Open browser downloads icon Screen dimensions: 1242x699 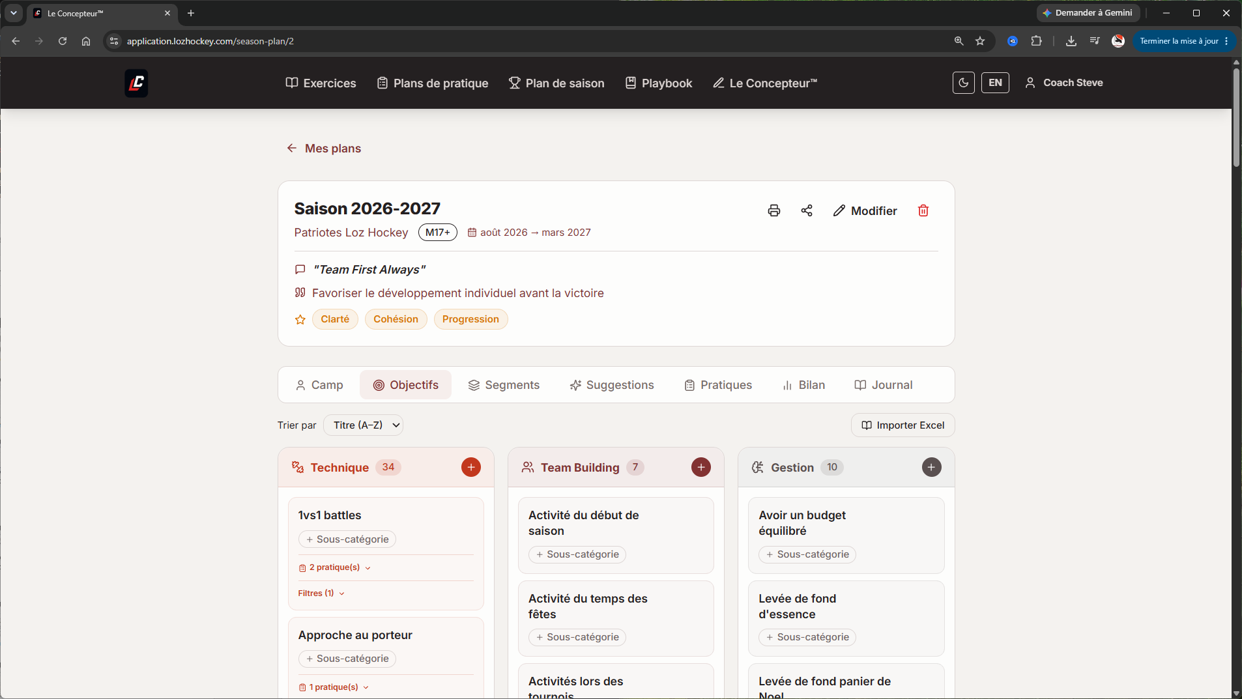pyautogui.click(x=1071, y=41)
